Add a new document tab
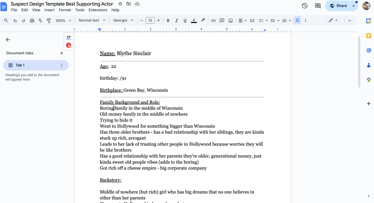 click(x=62, y=53)
